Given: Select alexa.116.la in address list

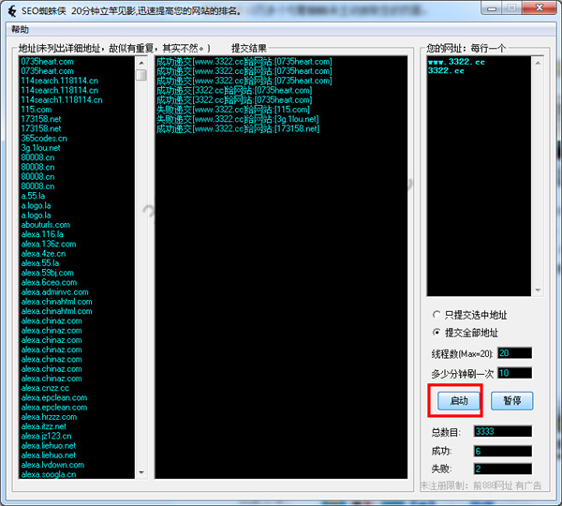Looking at the screenshot, I should [x=42, y=234].
